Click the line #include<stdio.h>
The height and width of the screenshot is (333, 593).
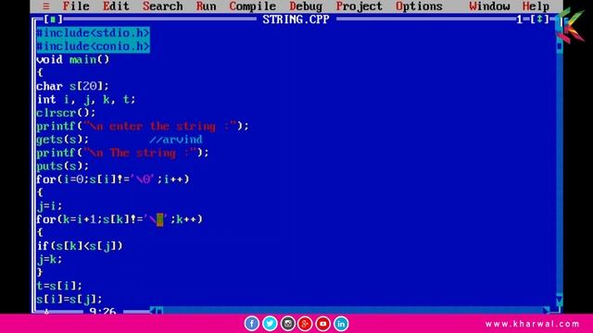tap(93, 33)
